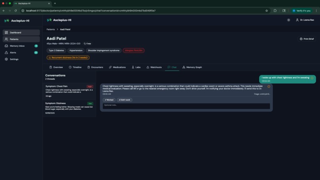Go forward in browser

10,11
